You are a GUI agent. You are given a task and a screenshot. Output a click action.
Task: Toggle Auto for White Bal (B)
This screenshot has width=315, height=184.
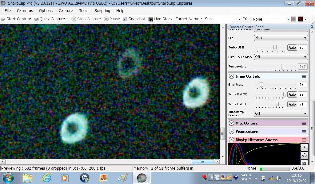coord(292,104)
